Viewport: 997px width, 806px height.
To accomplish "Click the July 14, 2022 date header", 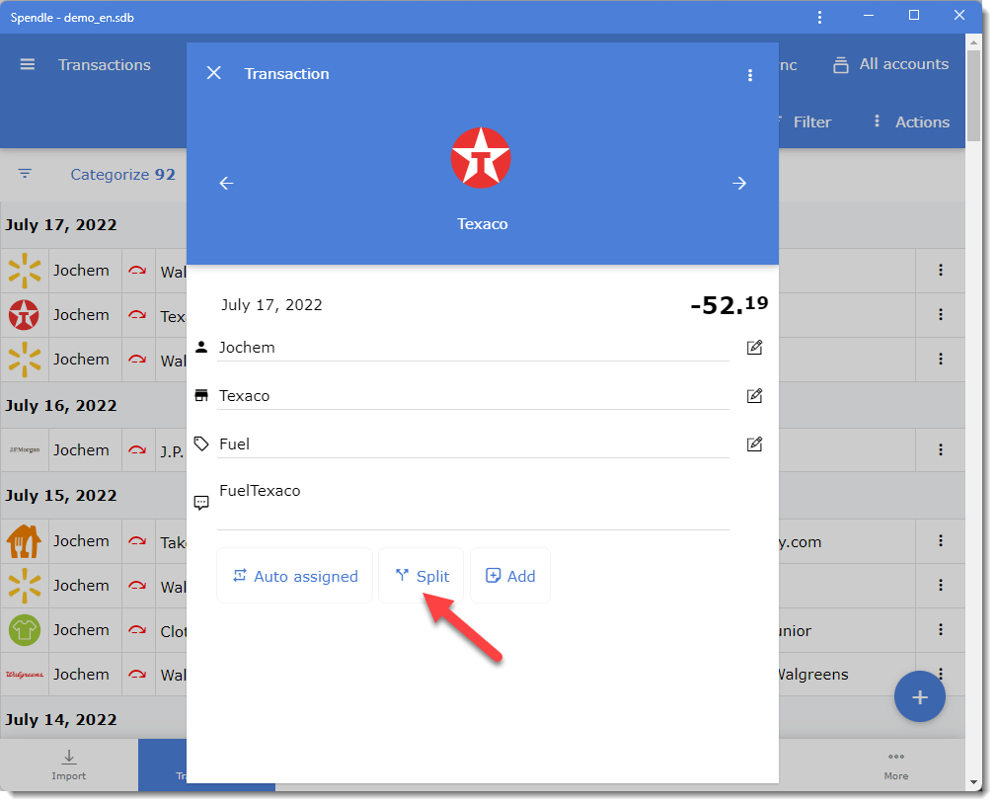I will click(61, 719).
